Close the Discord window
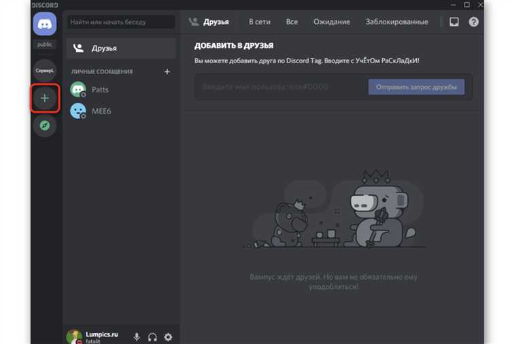510x344 pixels. coord(480,5)
